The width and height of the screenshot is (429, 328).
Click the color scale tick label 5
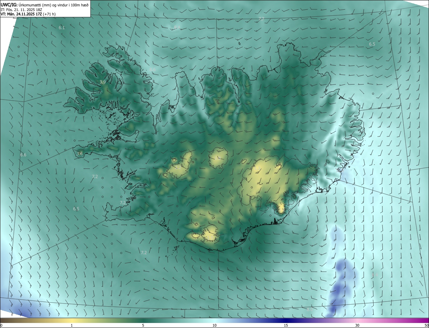pyautogui.click(x=143, y=325)
